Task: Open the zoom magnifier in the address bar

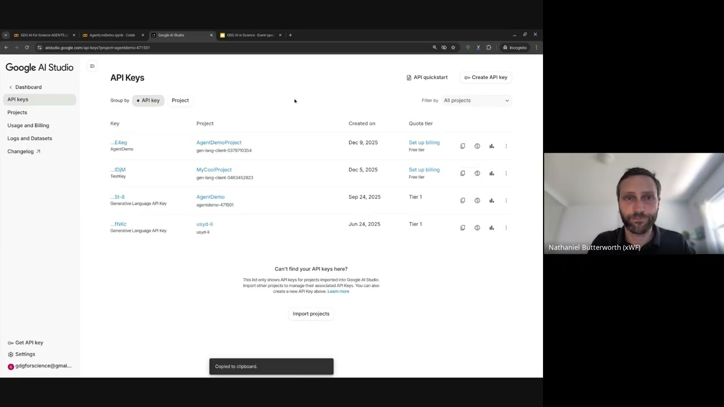Action: tap(434, 47)
